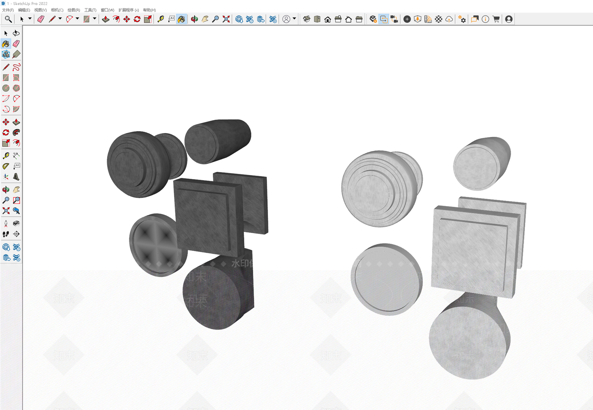Choose the Section Plane tool

point(16,234)
